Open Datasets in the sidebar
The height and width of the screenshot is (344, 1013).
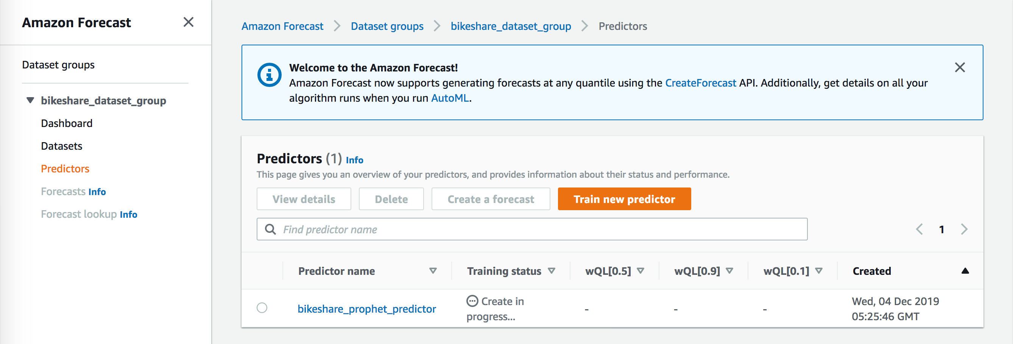click(61, 146)
